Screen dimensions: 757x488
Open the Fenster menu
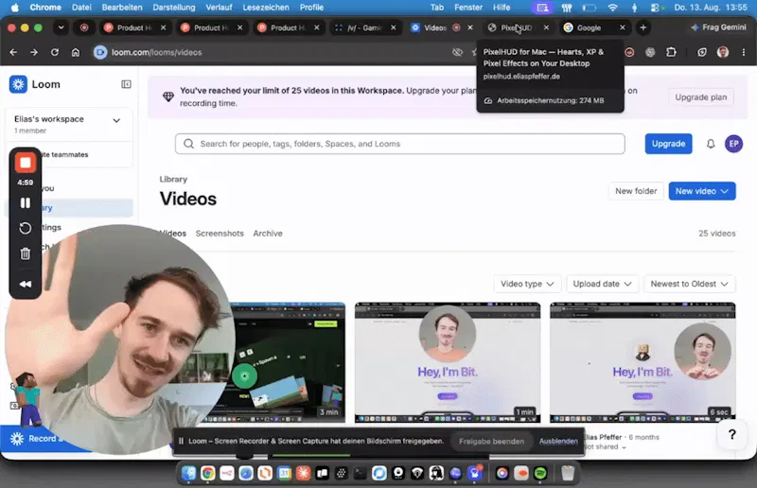coord(468,8)
